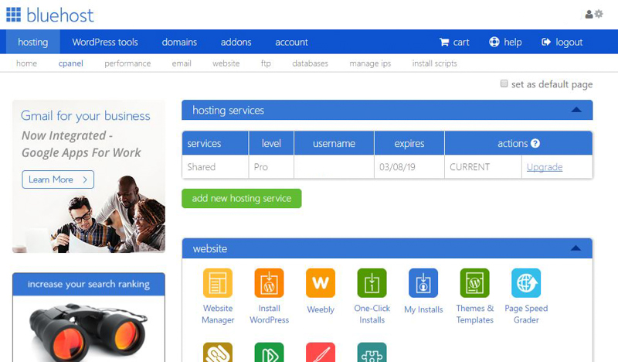This screenshot has width=618, height=362.
Task: Enable set as default page checkbox
Action: point(504,84)
